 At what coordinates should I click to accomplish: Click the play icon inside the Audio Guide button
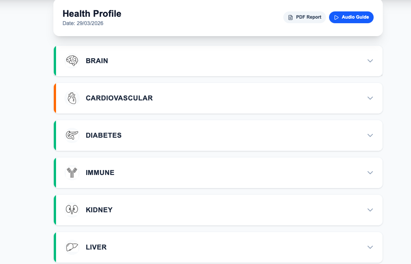click(337, 17)
